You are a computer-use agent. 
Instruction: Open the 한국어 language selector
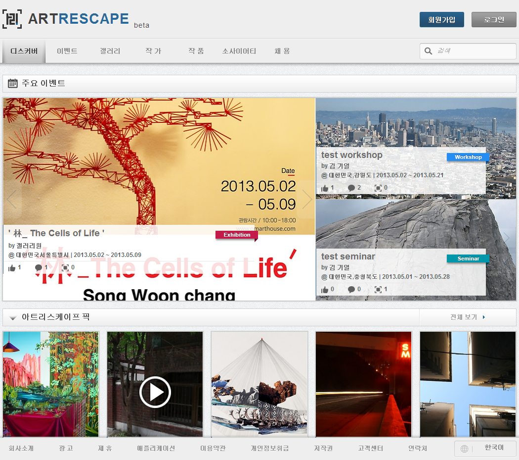[x=494, y=448]
